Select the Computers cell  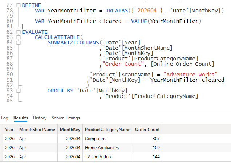[x=108, y=139]
